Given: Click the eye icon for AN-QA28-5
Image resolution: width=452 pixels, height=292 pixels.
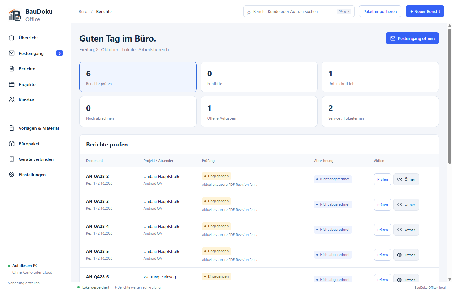Looking at the screenshot, I should tap(400, 255).
